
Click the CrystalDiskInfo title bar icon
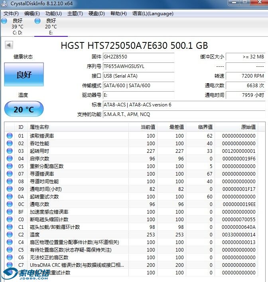tap(4, 4)
